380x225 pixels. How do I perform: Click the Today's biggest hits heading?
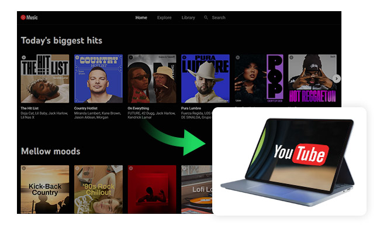61,40
